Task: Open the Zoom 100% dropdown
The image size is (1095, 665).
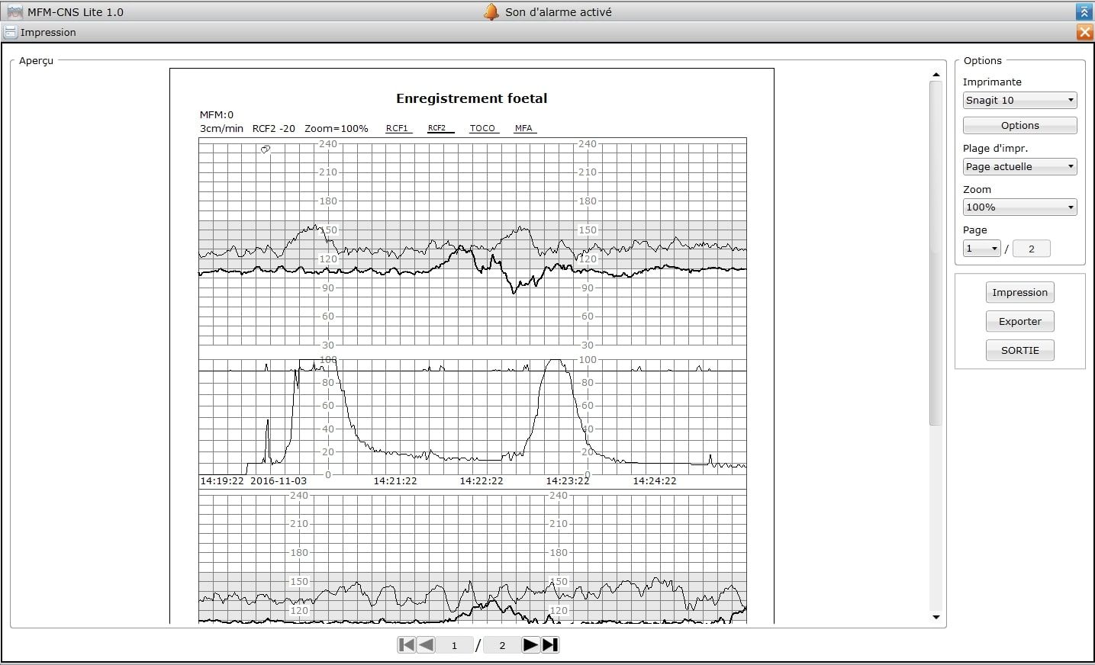Action: point(1019,207)
